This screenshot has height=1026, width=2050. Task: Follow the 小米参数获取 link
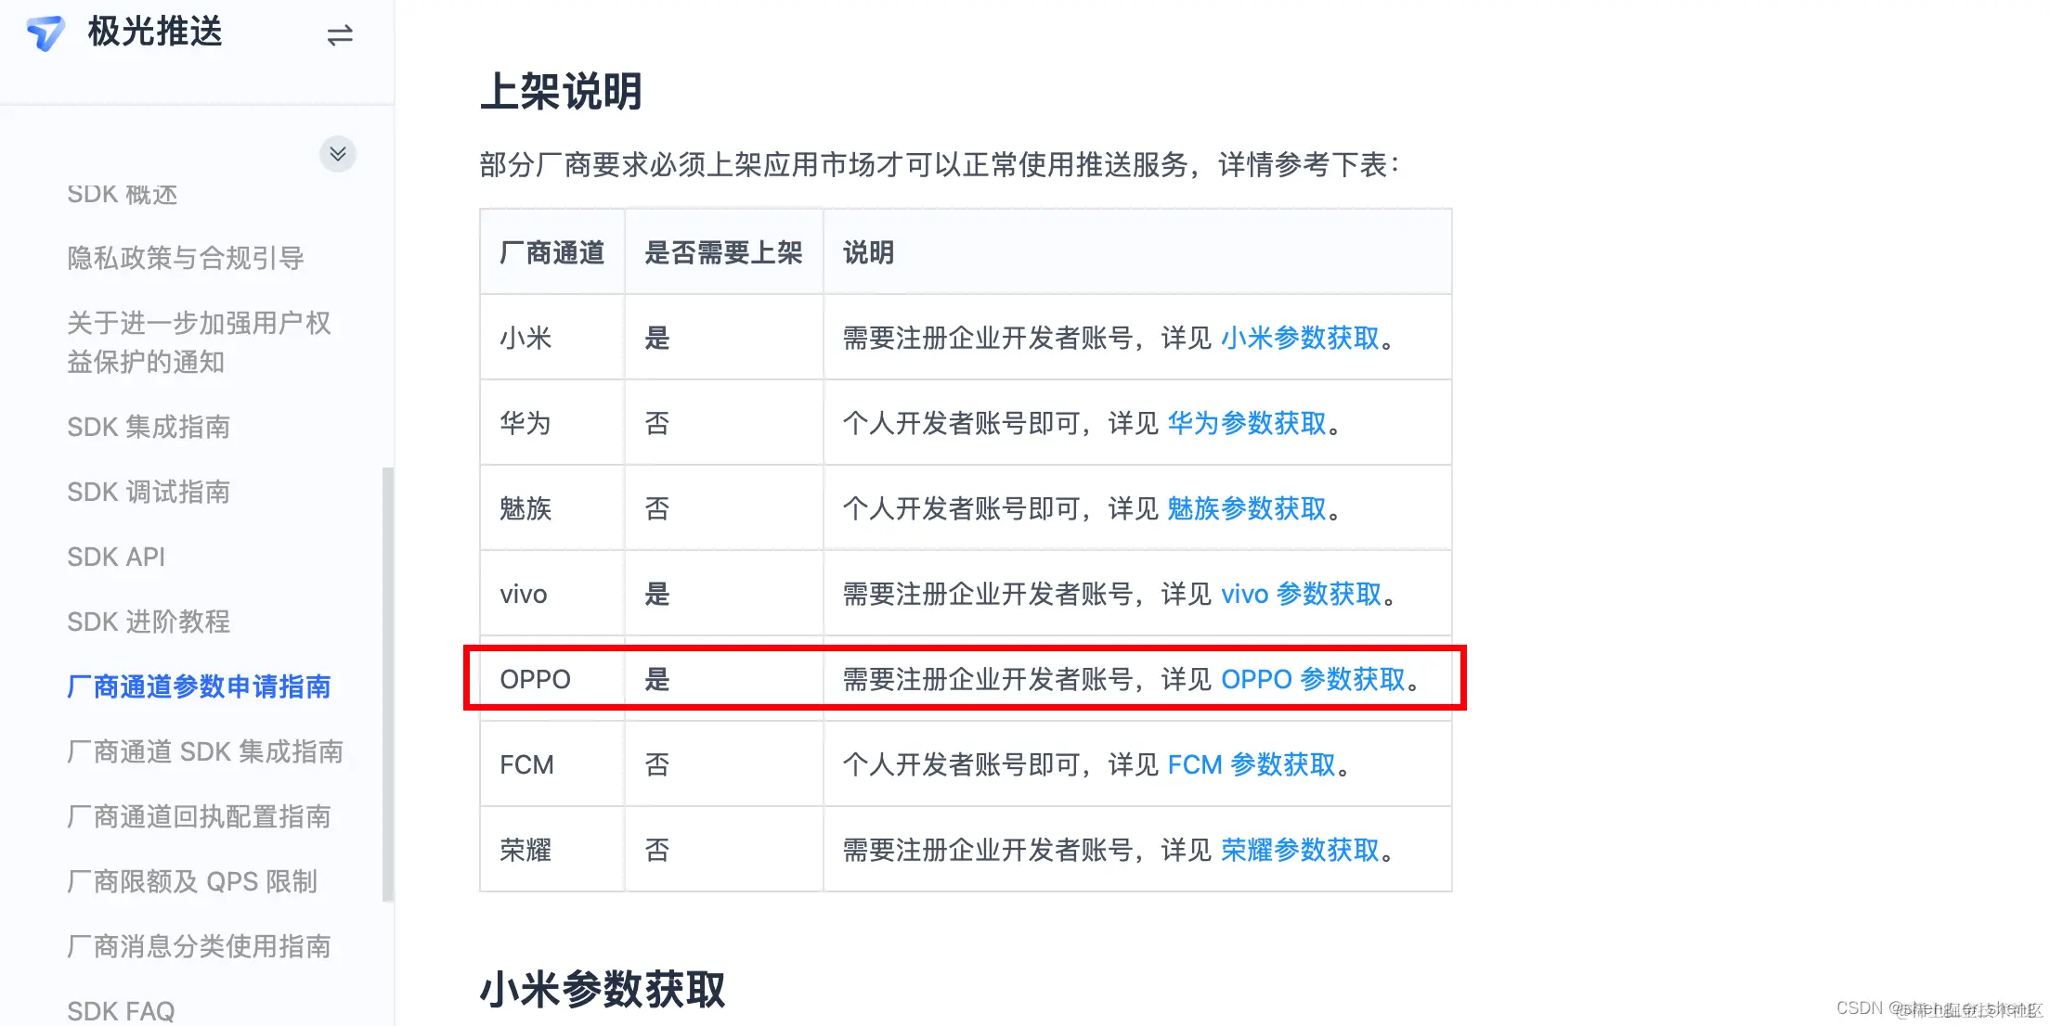[1300, 339]
